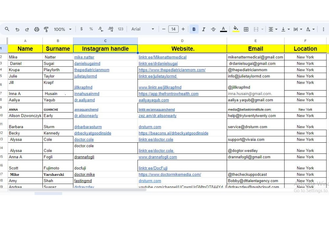Viewport: 329px width, 246px height.
Task: Click the Redo arrow icon
Action: (x=27, y=29)
